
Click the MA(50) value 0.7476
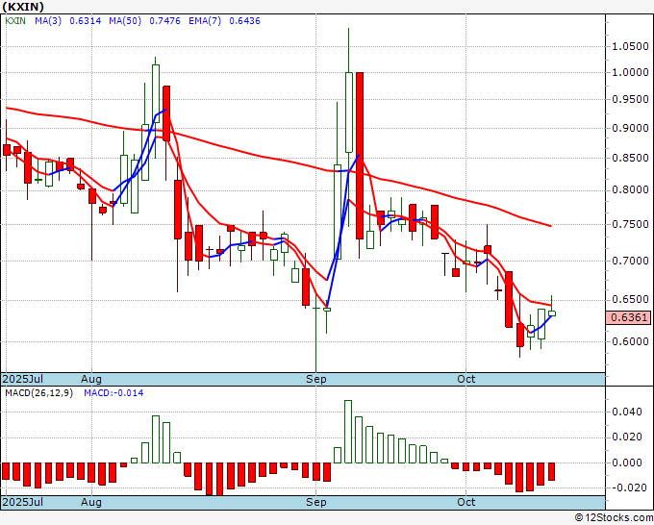(164, 21)
